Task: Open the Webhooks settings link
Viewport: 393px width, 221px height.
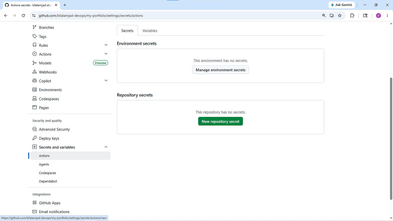Action: (x=48, y=72)
